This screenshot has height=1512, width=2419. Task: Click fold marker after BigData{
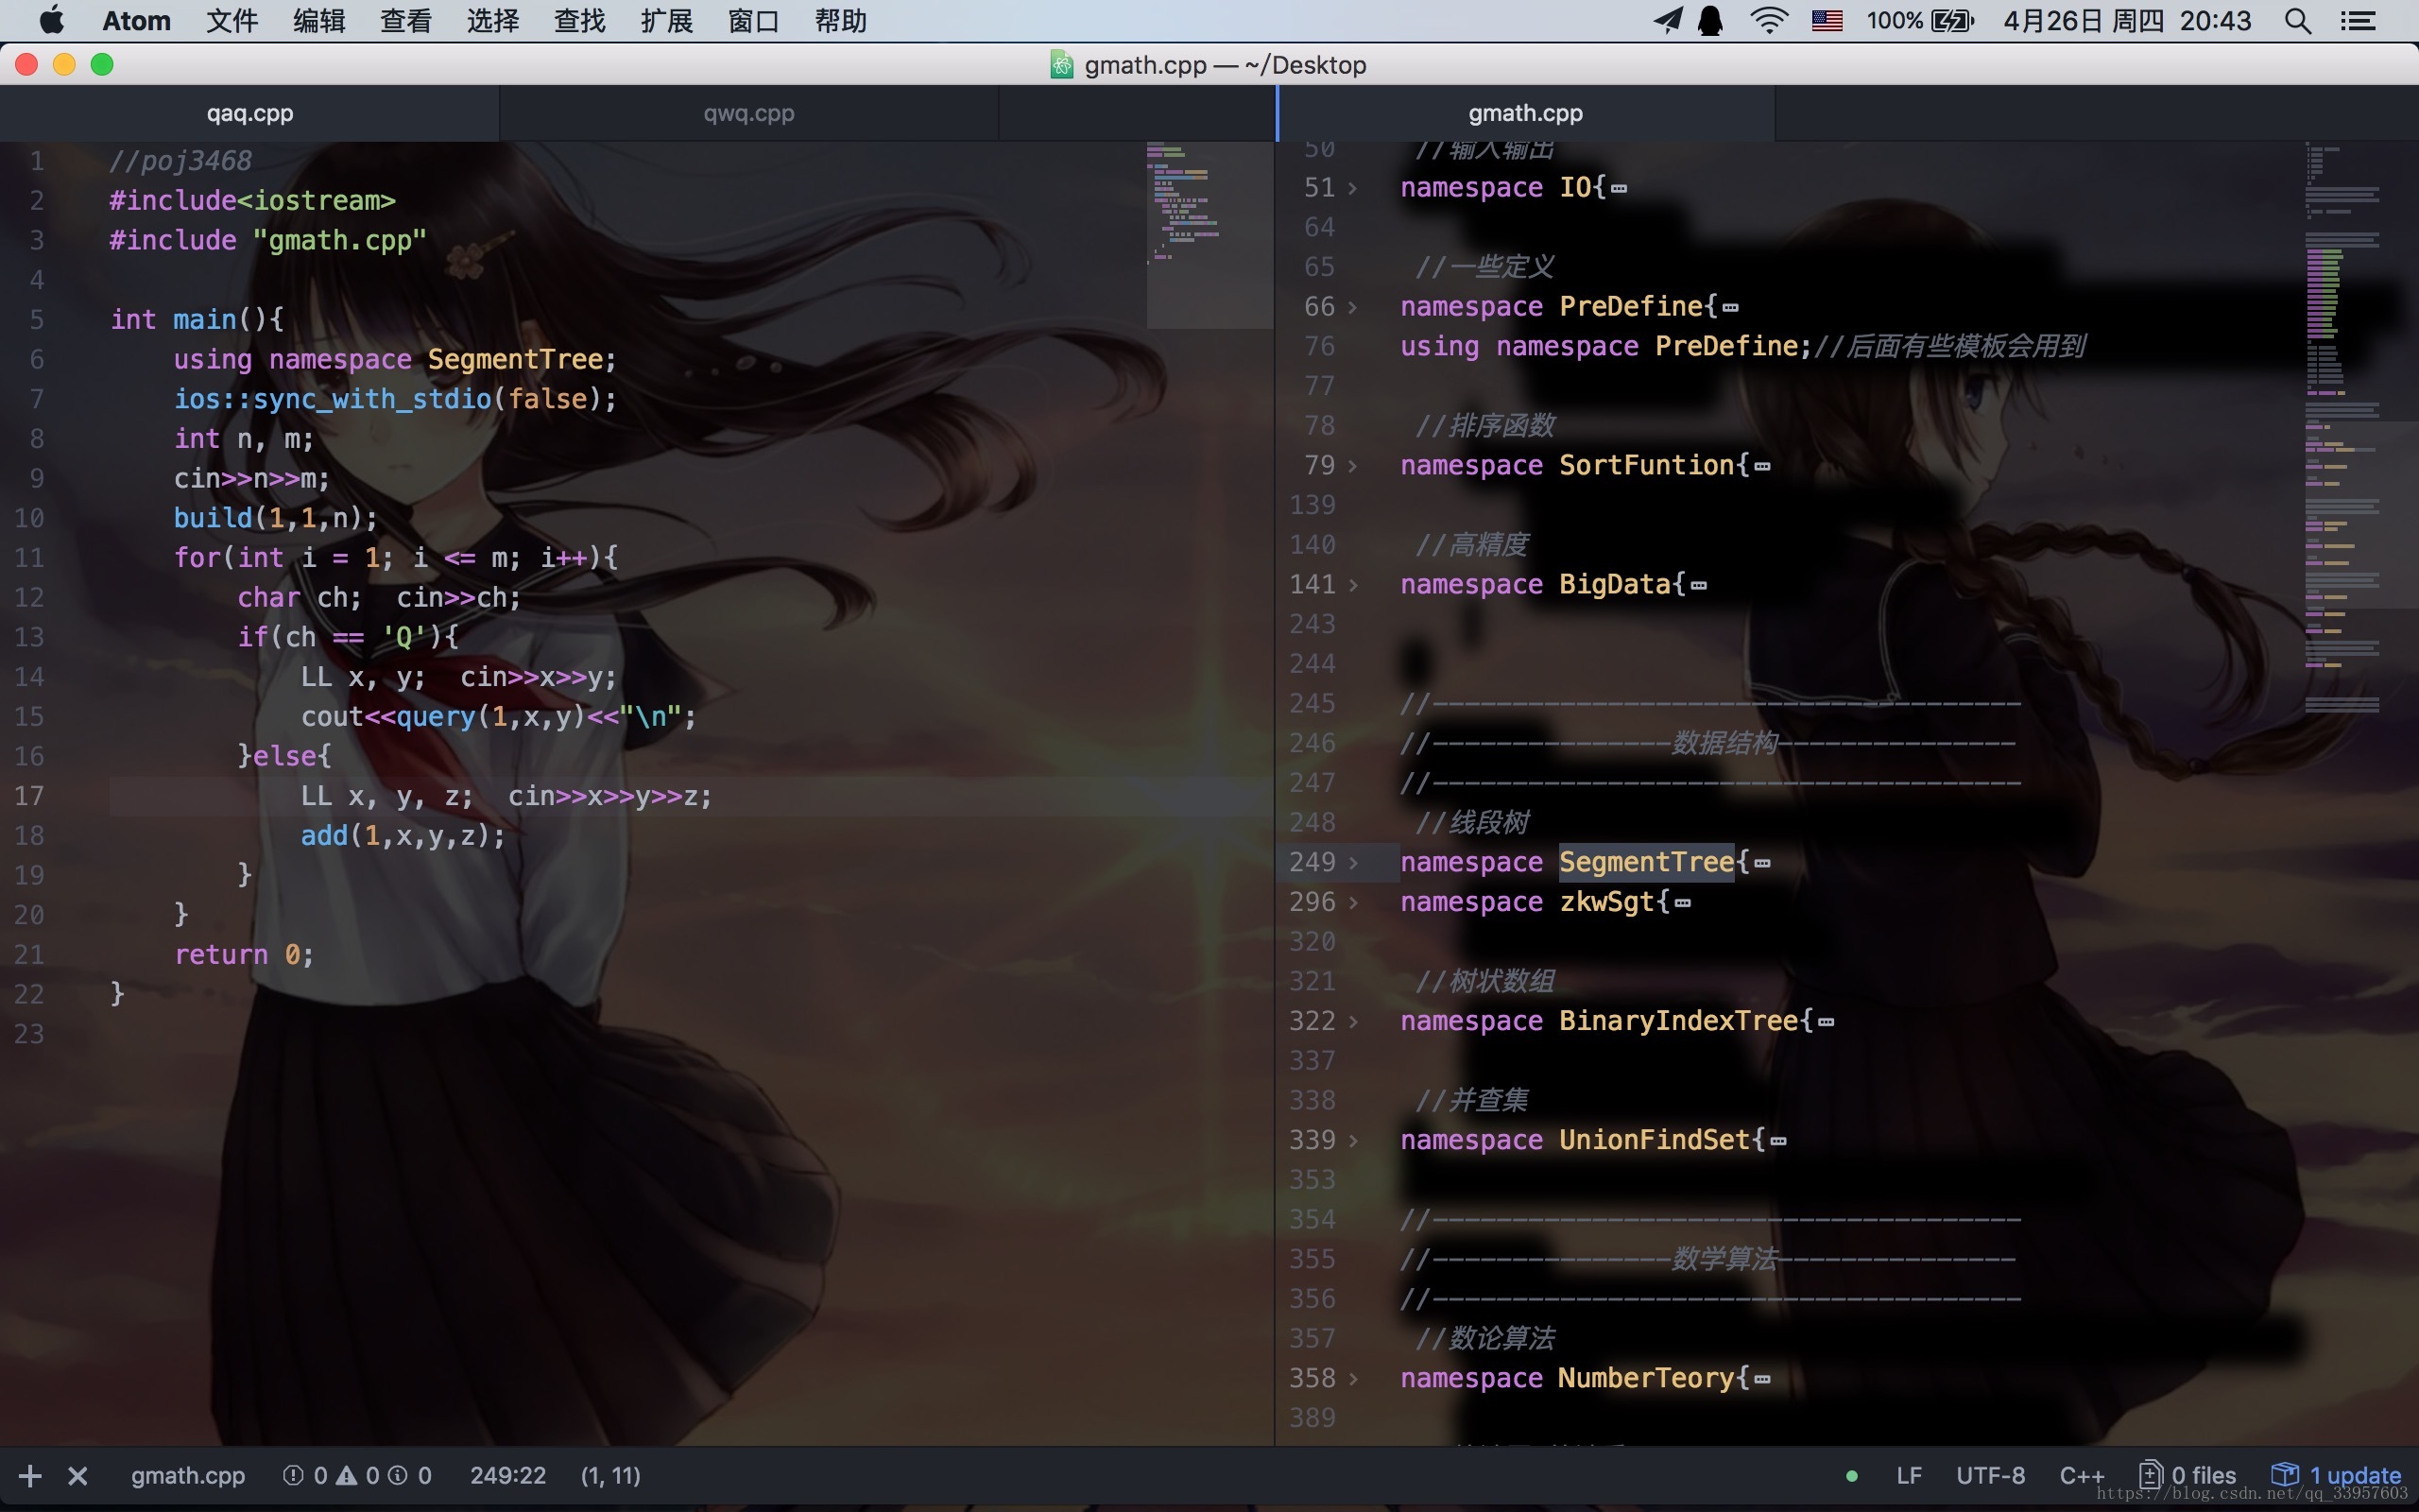tap(1698, 586)
